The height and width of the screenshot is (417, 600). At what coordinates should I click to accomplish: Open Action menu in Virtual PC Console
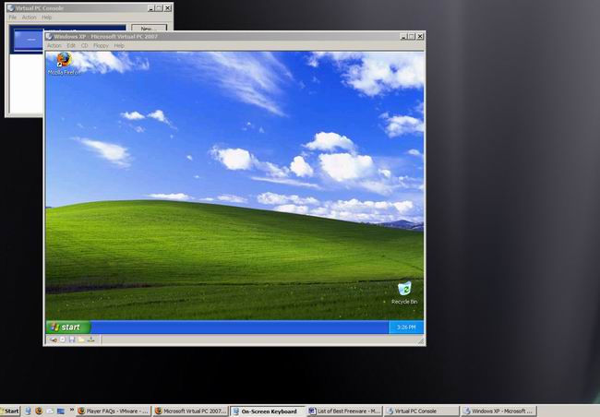(30, 18)
